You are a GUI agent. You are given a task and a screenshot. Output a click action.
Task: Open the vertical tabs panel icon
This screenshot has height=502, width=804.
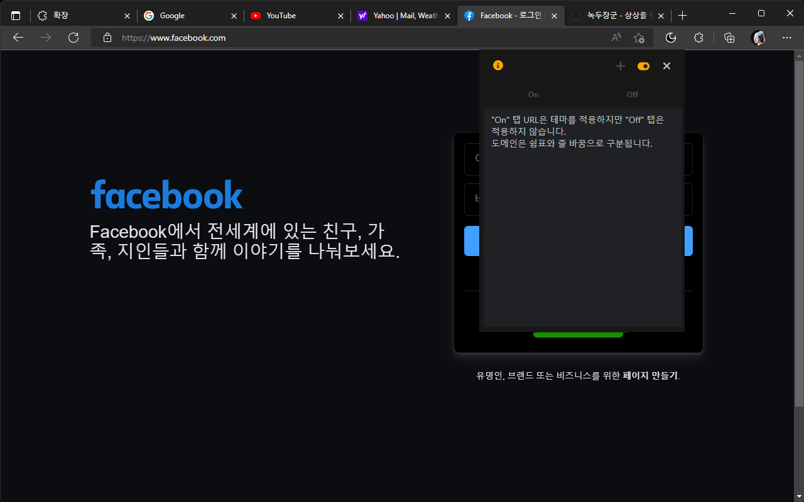point(16,16)
